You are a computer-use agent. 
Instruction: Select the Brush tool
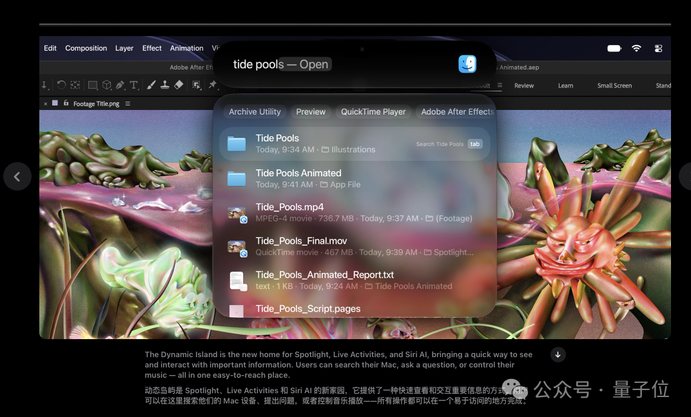pos(151,85)
